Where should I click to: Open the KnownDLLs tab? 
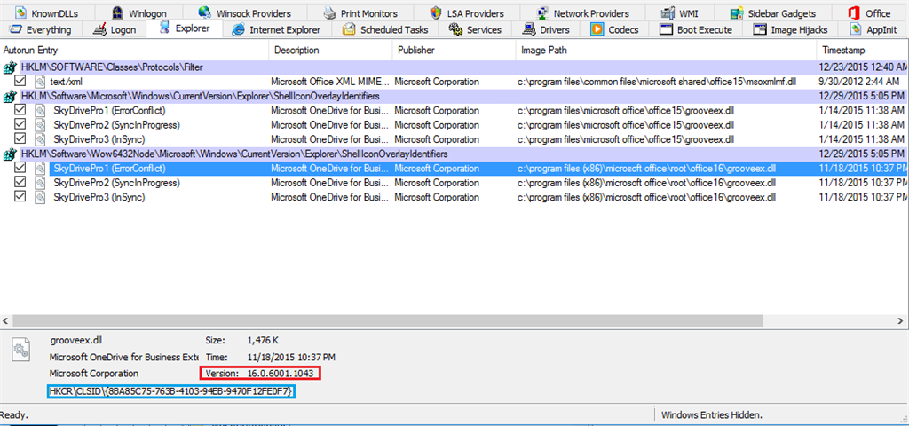48,12
